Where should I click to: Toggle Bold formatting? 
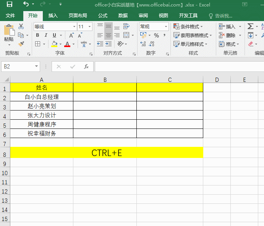click(37, 35)
